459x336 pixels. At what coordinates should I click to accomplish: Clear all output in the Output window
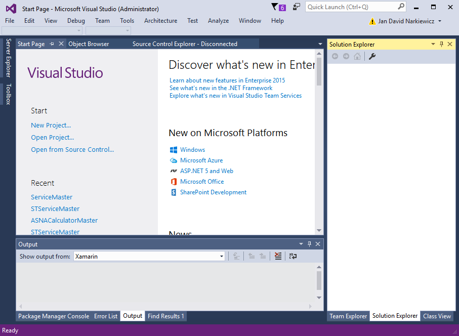(x=278, y=256)
